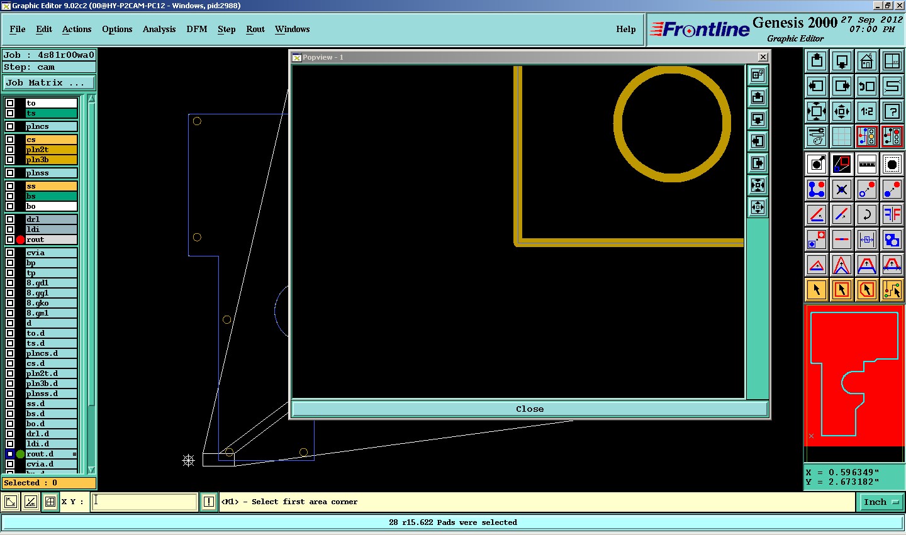The height and width of the screenshot is (535, 906).
Task: Open the Help menu
Action: tap(626, 29)
